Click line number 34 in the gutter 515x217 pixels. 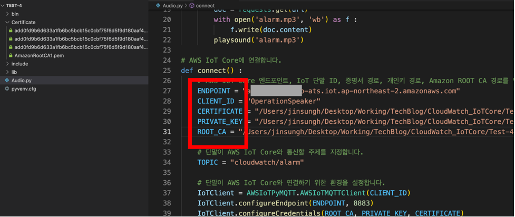(x=167, y=162)
